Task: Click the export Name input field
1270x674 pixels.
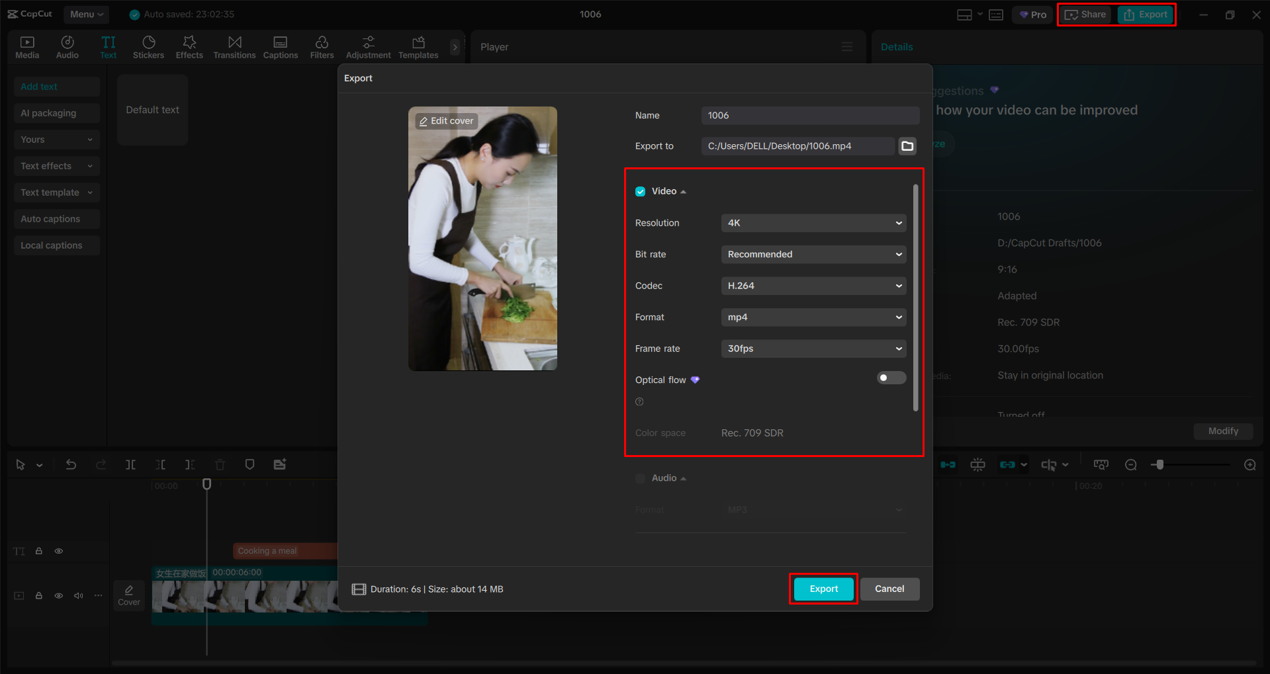Action: [x=809, y=115]
